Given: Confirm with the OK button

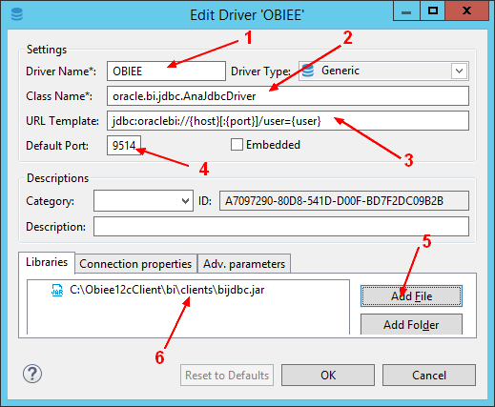Looking at the screenshot, I should point(328,376).
